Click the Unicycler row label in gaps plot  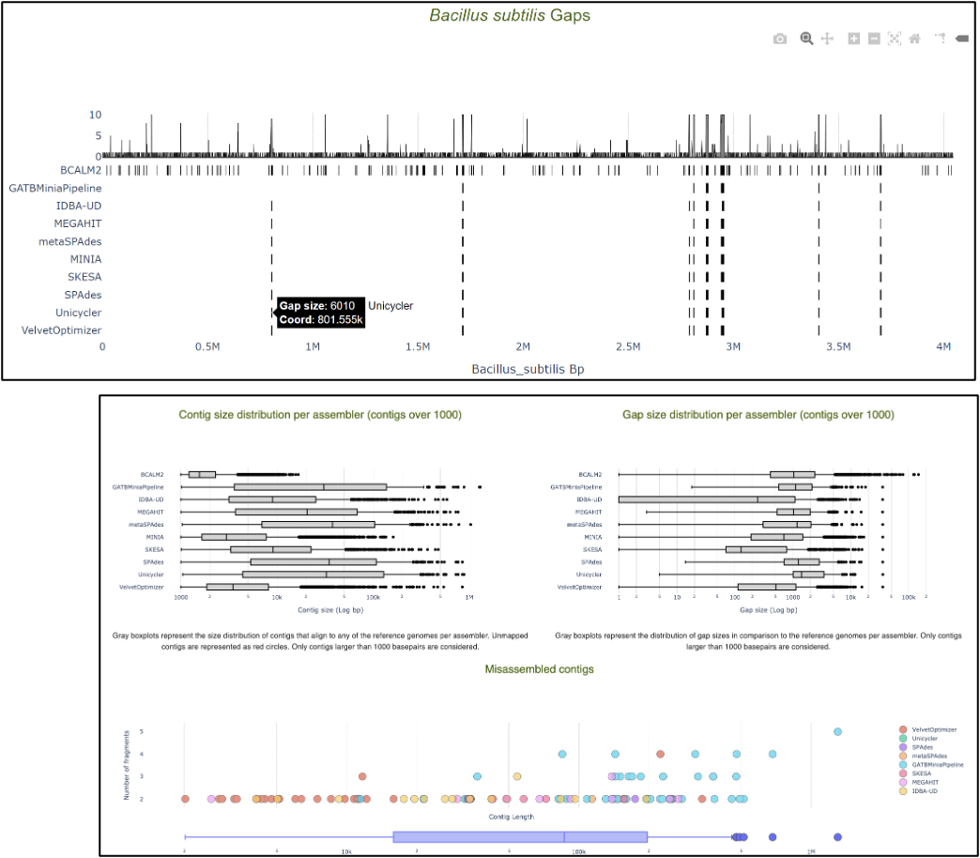(78, 313)
